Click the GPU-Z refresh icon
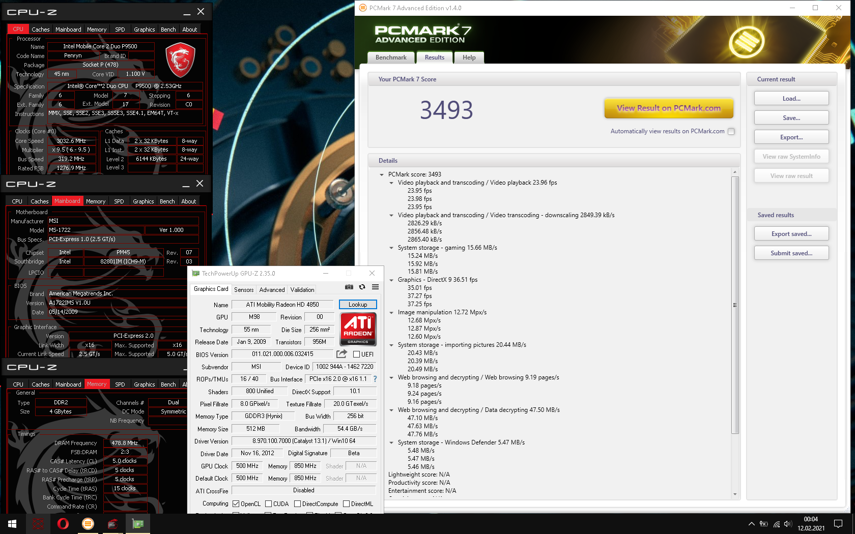The width and height of the screenshot is (855, 534). click(362, 287)
